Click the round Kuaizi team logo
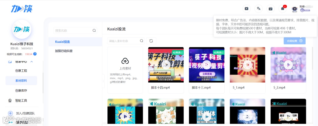 point(21,29)
